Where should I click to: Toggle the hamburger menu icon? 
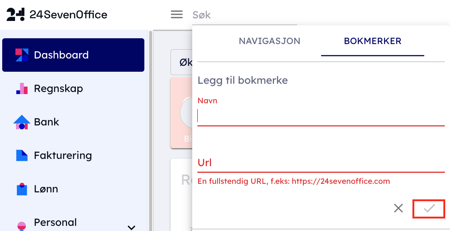tap(177, 15)
